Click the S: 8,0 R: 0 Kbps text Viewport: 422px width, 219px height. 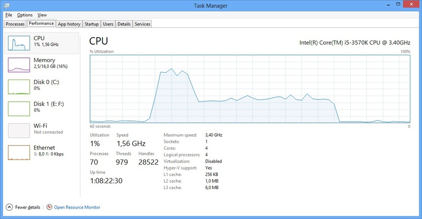coord(49,154)
